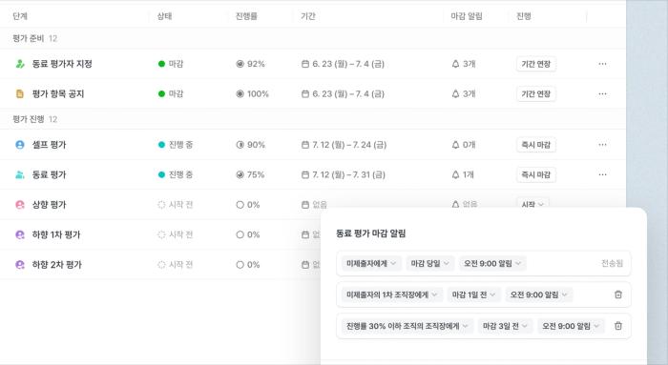This screenshot has width=668, height=365.
Task: Click 기간 연장 button for 동료 평가자 지정
Action: coord(536,64)
